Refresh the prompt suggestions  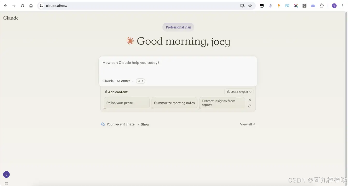point(250,106)
